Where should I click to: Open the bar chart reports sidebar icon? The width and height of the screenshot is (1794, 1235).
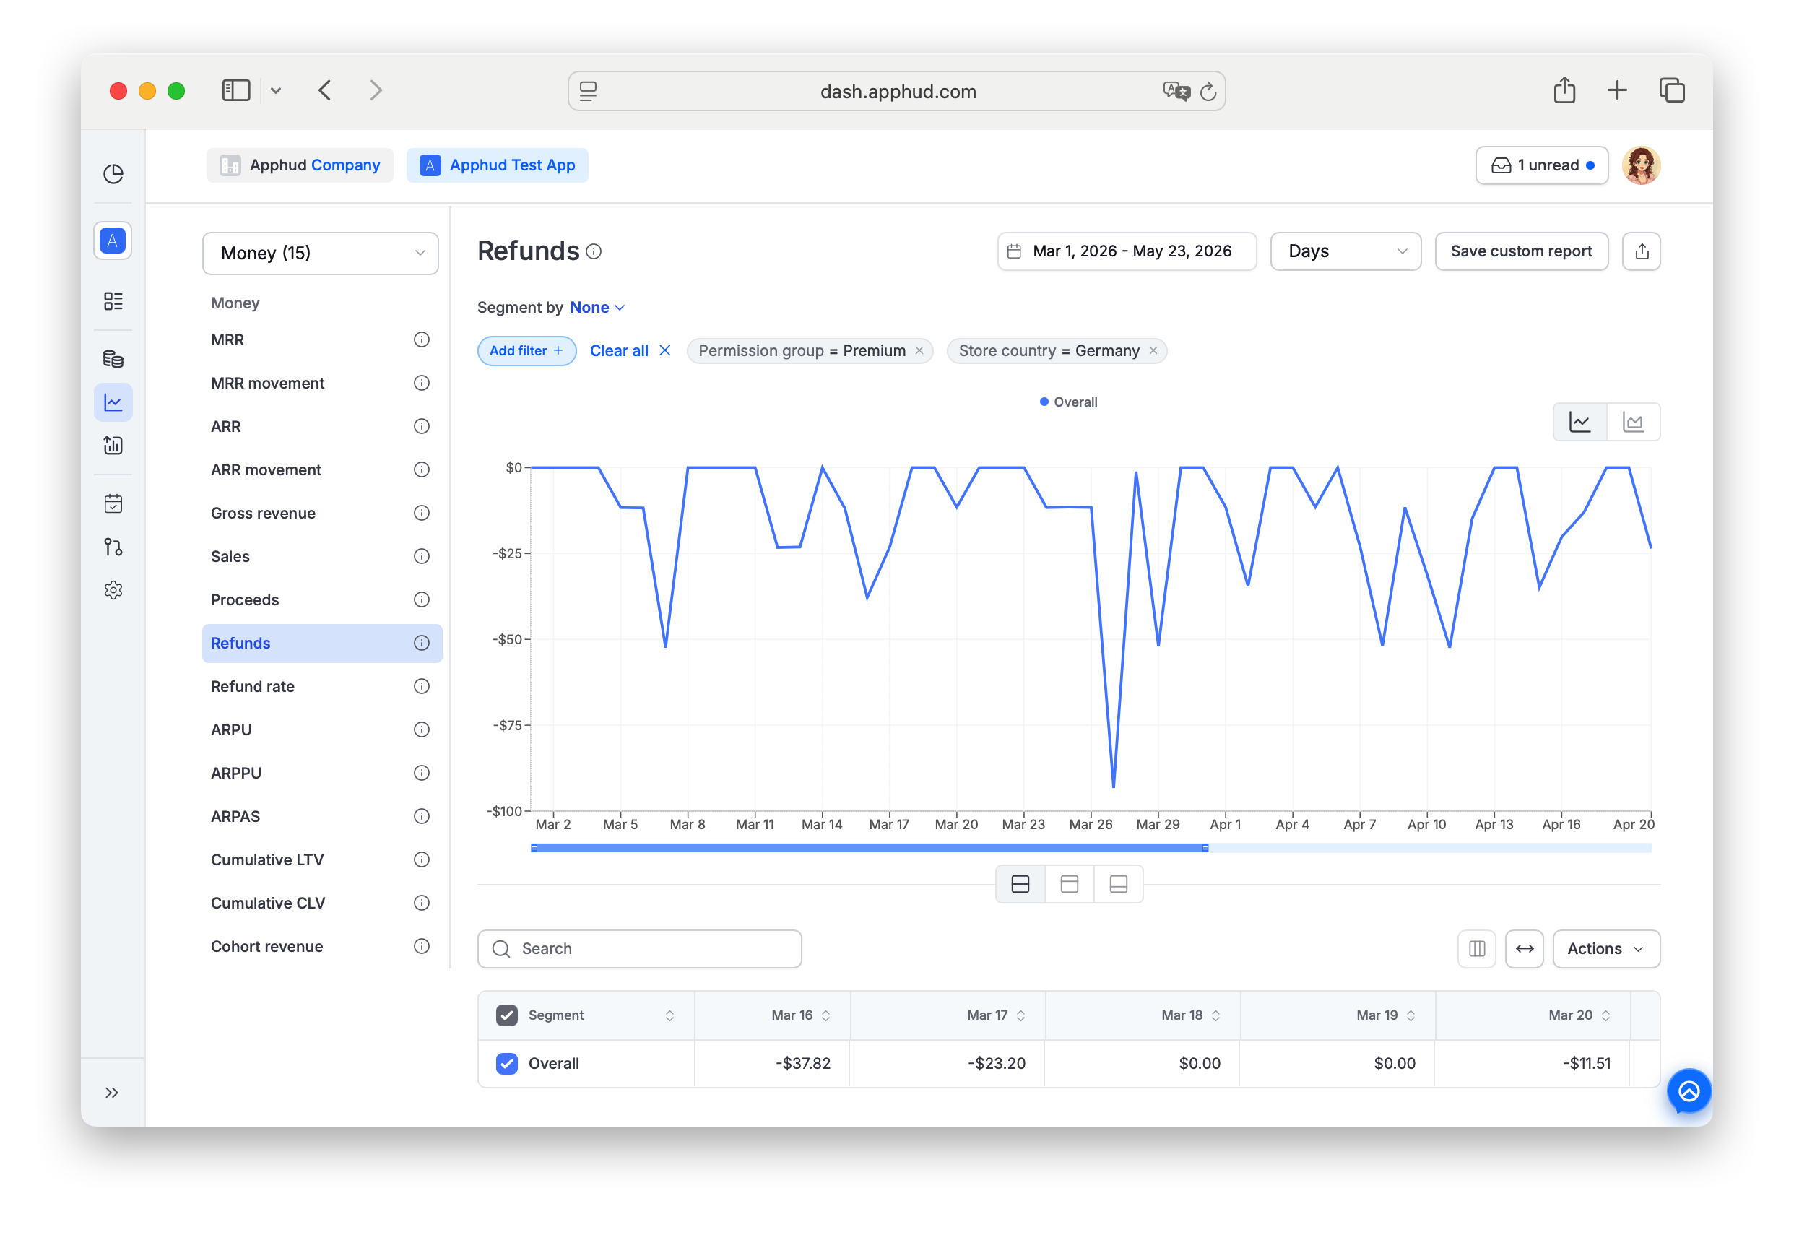tap(113, 446)
